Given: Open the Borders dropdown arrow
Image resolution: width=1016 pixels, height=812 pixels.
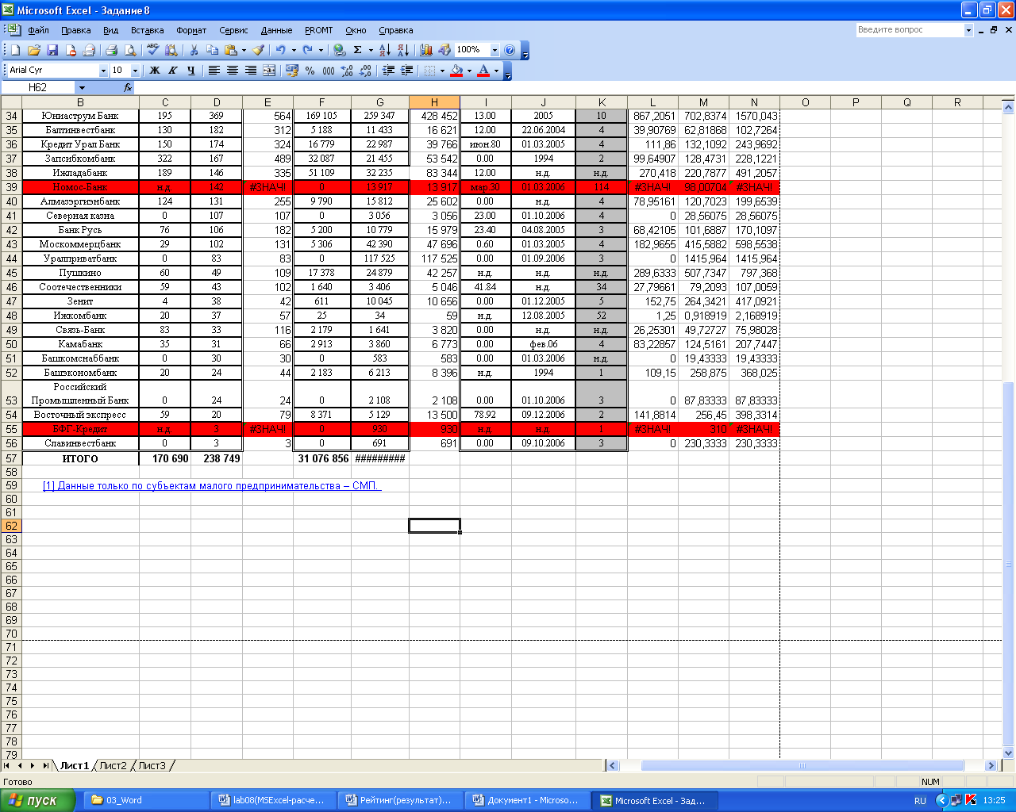Looking at the screenshot, I should (442, 71).
